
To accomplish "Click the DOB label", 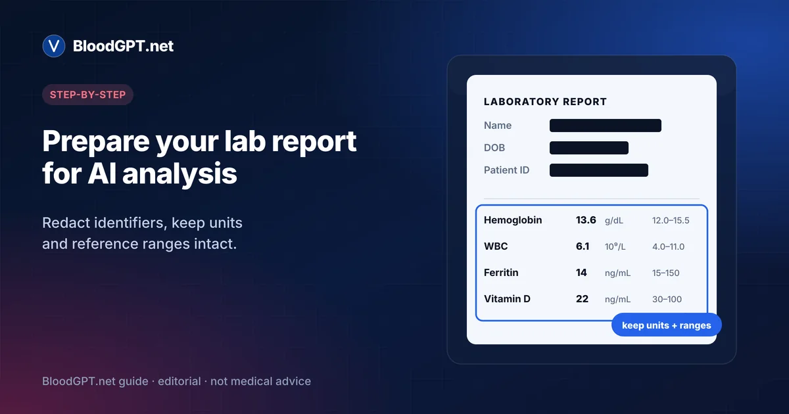I will click(x=494, y=148).
